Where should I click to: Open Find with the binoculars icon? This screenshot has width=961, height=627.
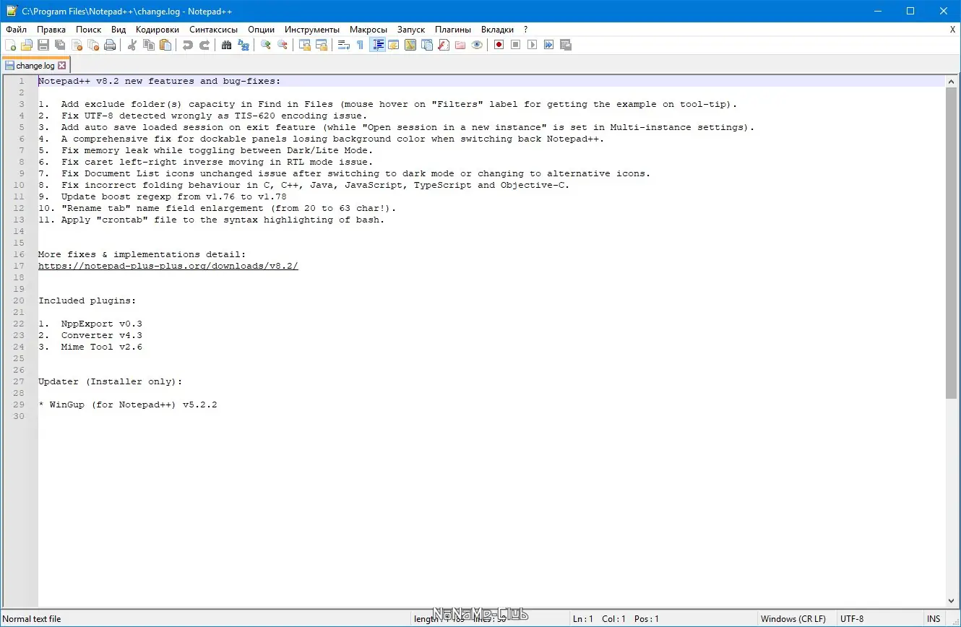[227, 45]
